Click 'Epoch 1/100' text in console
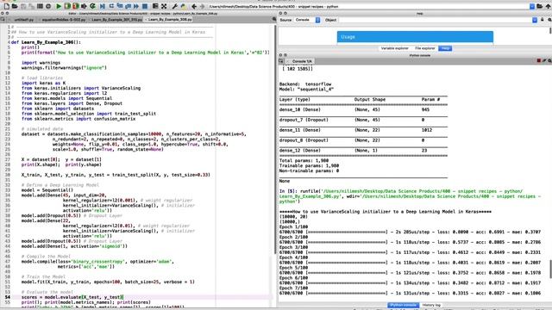The height and width of the screenshot is (310, 552). tap(293, 226)
